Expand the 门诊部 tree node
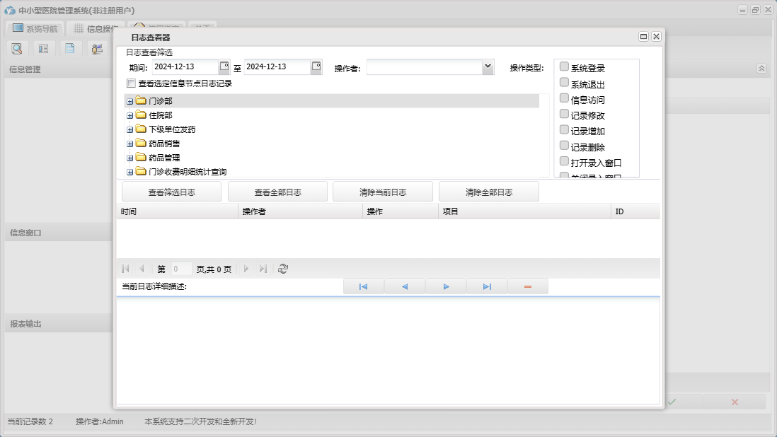Screen dimensions: 777x437 click(x=129, y=101)
